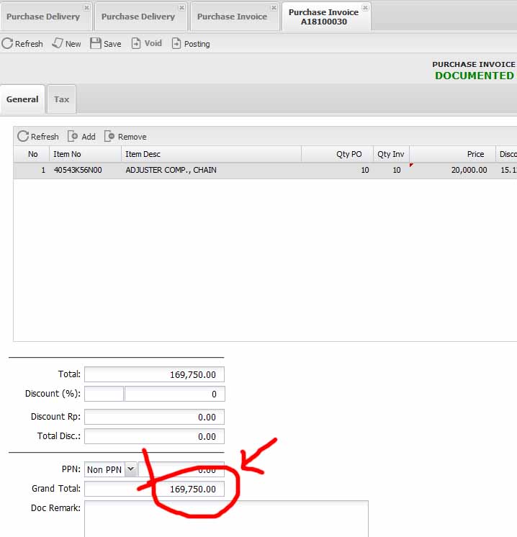
Task: Click the Posting toolbar button
Action: [190, 44]
